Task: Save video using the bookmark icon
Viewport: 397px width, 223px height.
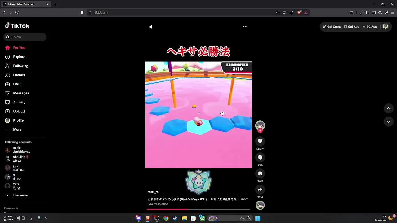Action: point(260,173)
